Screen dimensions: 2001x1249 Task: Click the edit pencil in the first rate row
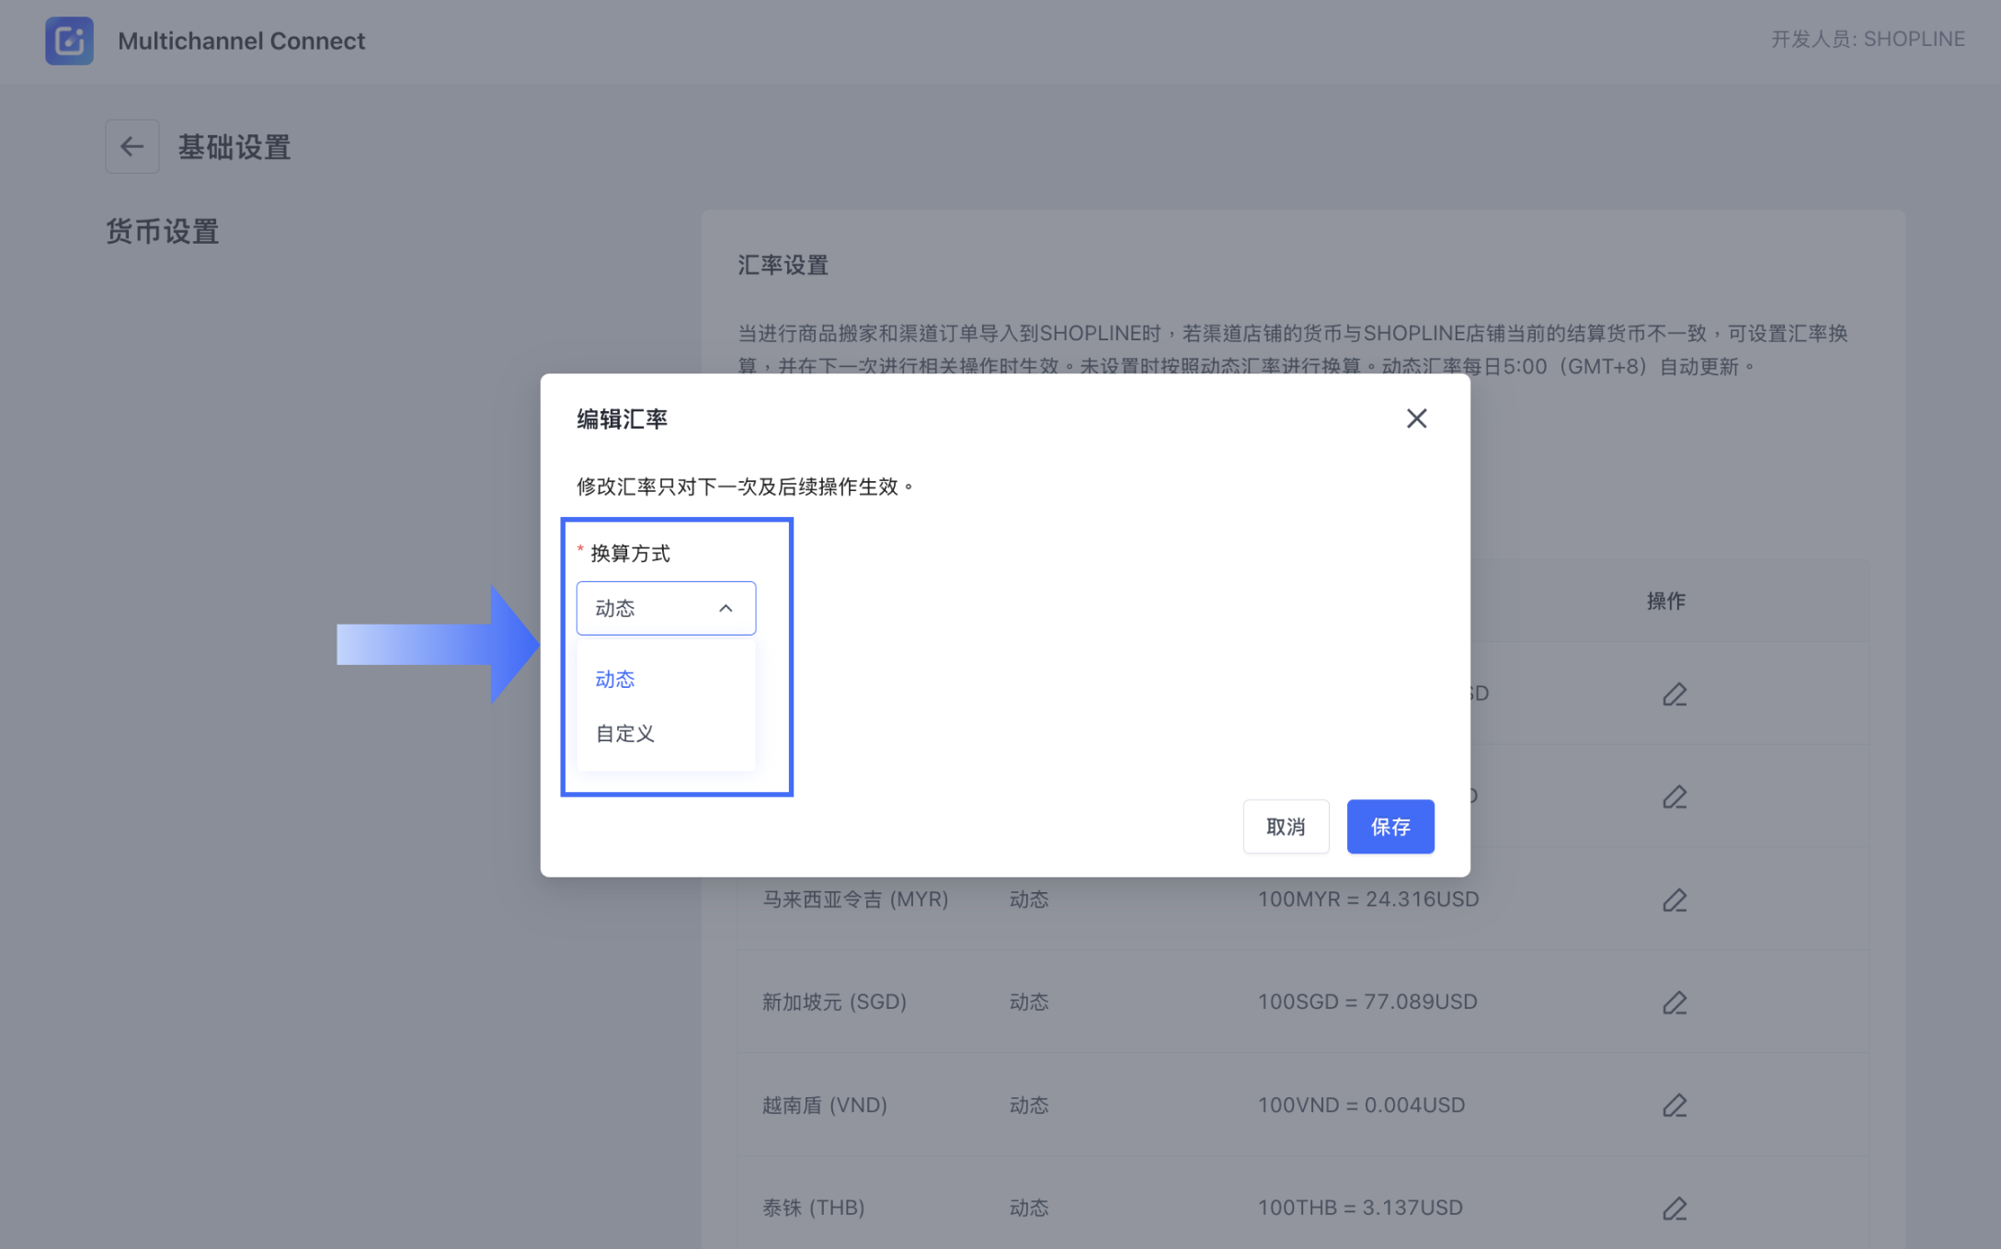pos(1674,694)
